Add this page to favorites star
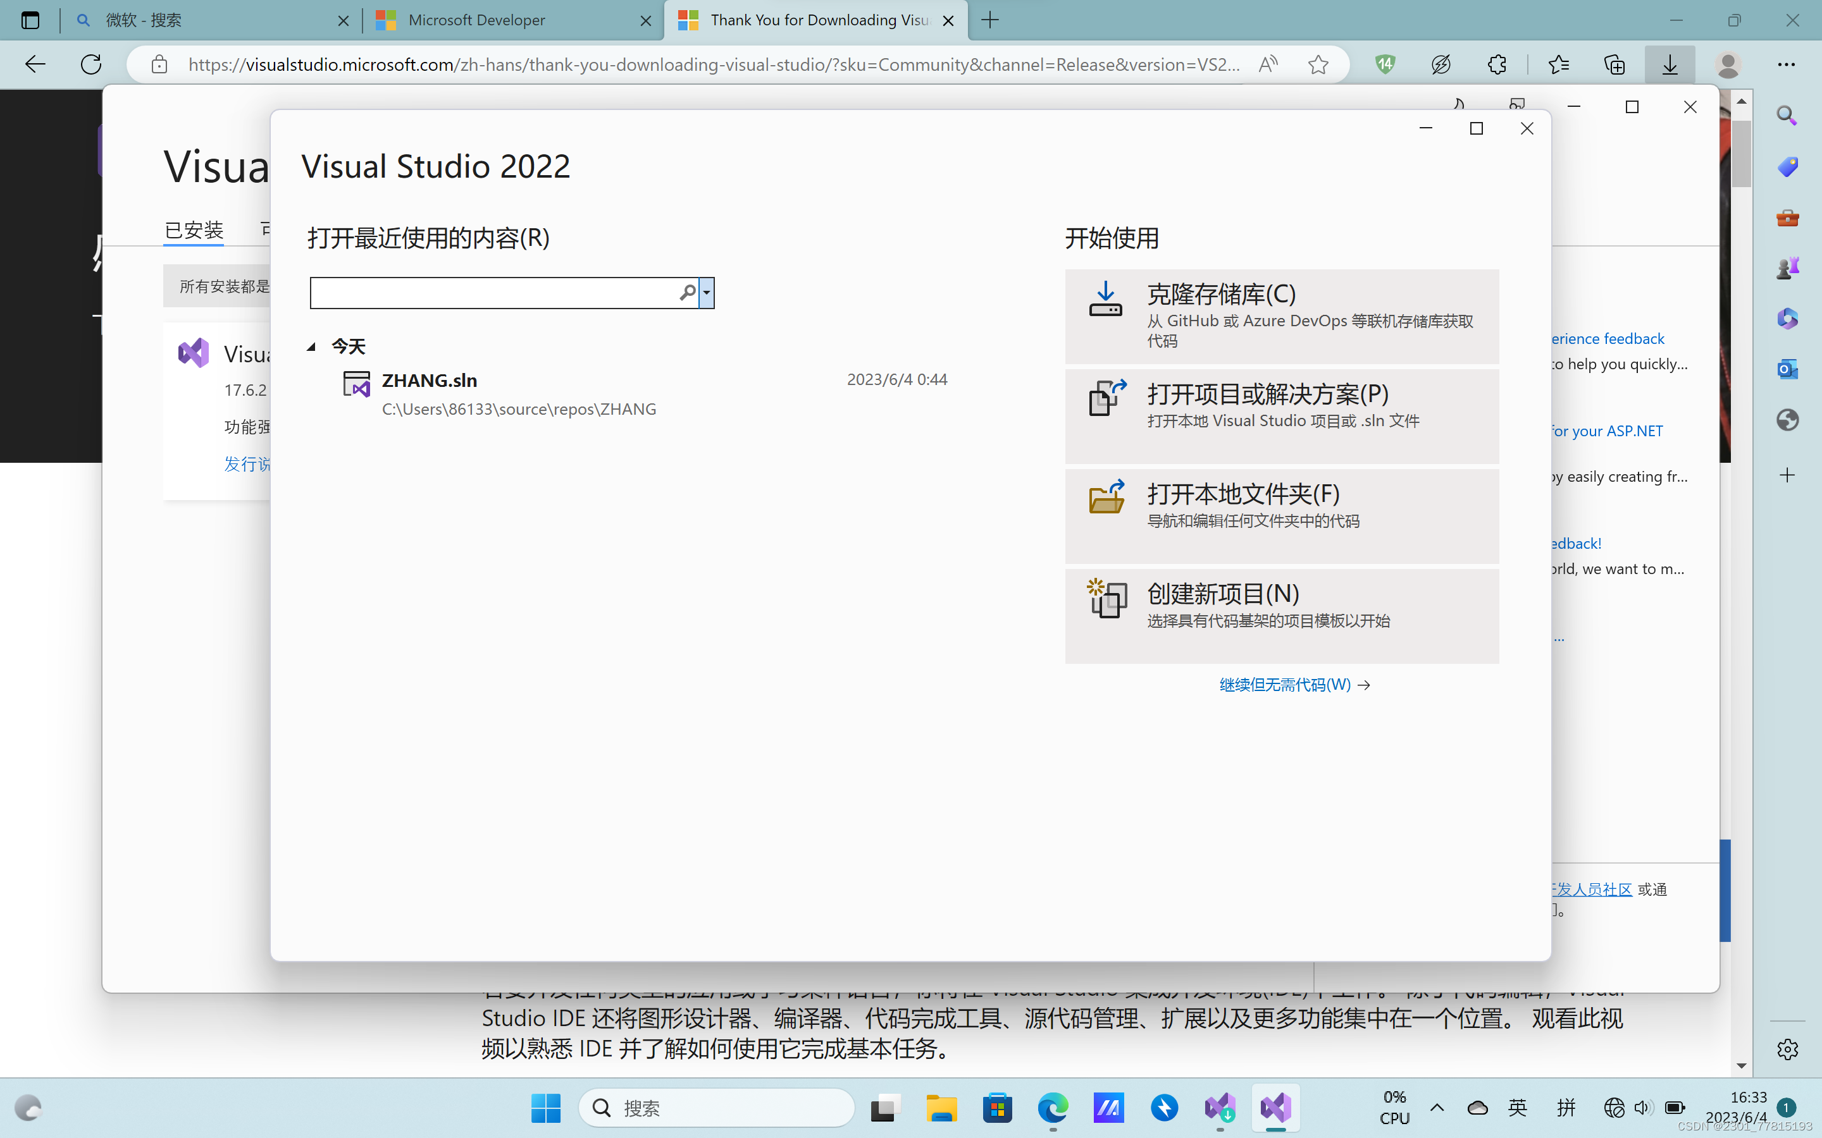 [x=1318, y=64]
